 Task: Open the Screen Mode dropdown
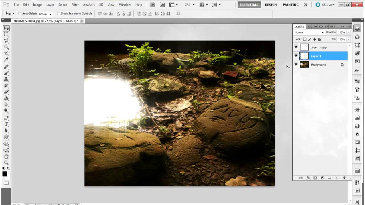pos(216,5)
